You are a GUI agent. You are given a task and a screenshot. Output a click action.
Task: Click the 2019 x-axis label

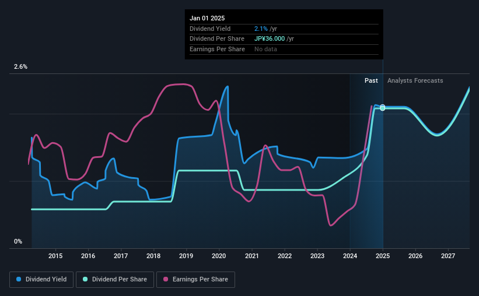click(x=186, y=256)
